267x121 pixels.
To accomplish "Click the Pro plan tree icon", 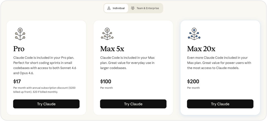I will [x=20, y=34].
